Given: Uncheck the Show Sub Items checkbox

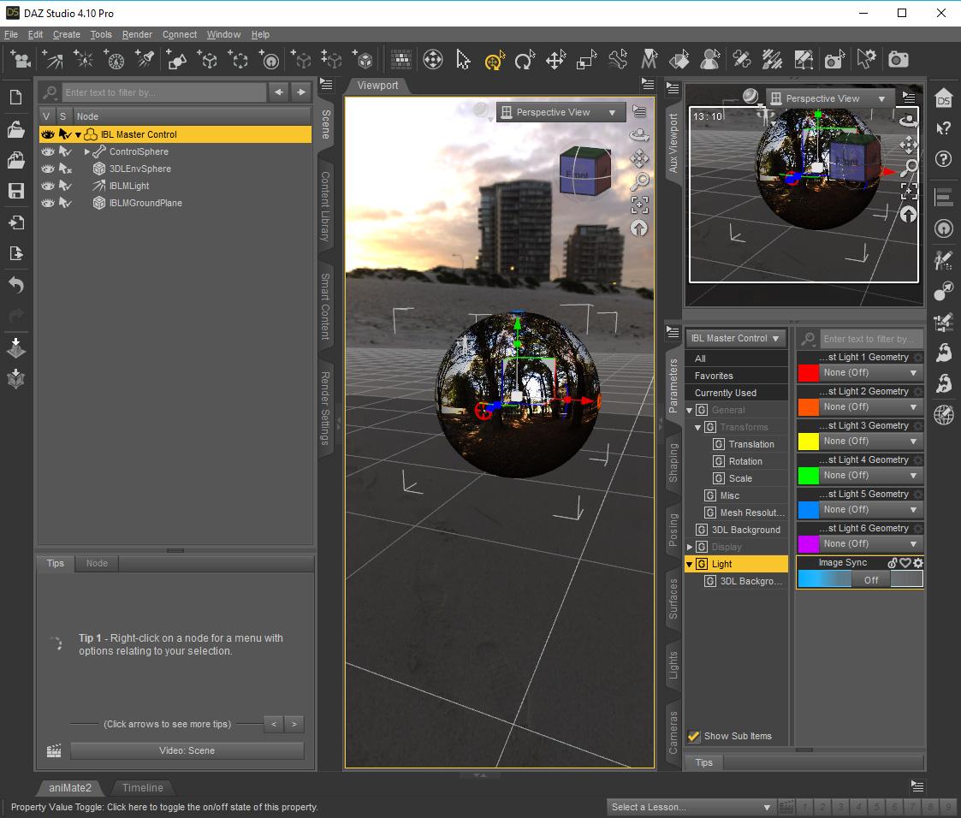Looking at the screenshot, I should (694, 736).
